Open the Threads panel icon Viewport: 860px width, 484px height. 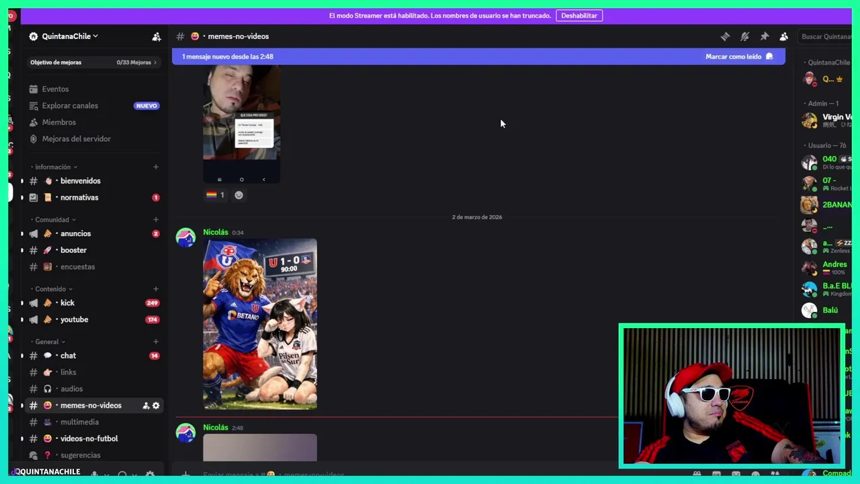pyautogui.click(x=725, y=36)
